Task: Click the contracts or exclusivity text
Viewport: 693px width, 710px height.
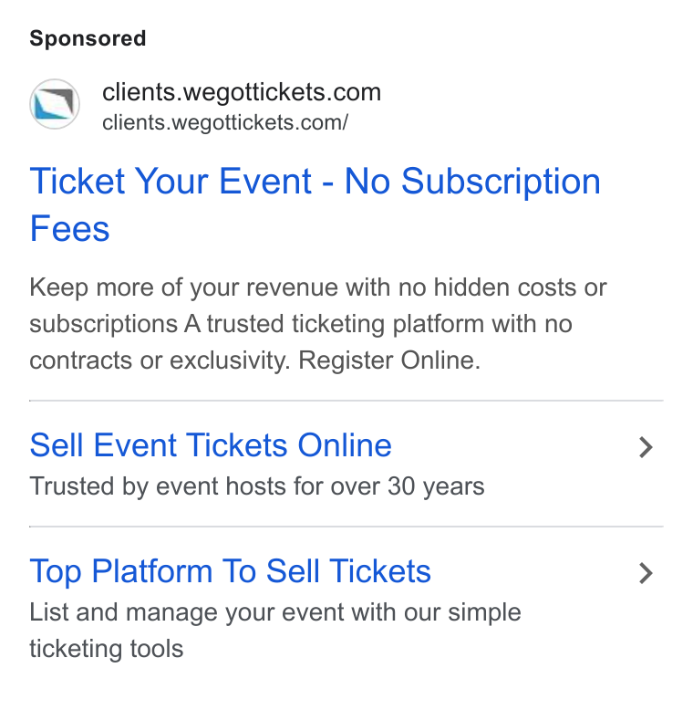Action: 160,360
